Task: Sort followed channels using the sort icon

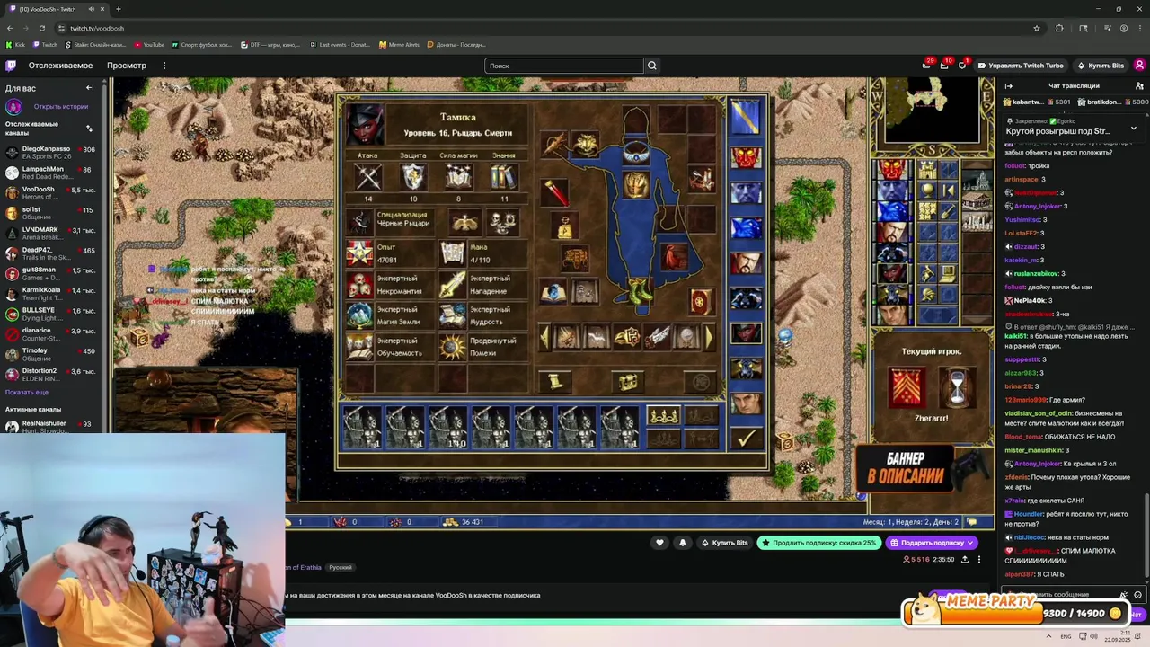Action: 89,128
